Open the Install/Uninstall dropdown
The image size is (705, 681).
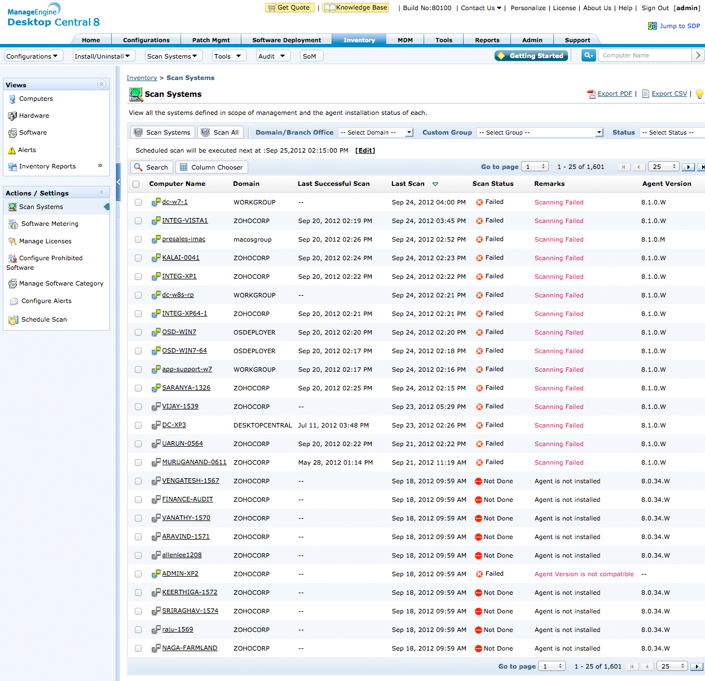104,56
